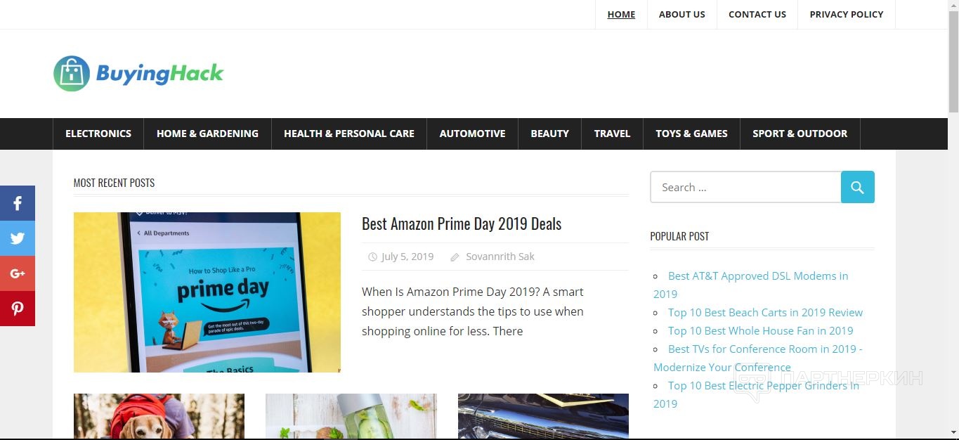Click the Prime Day post thumbnail image
The height and width of the screenshot is (440, 959).
(x=207, y=292)
